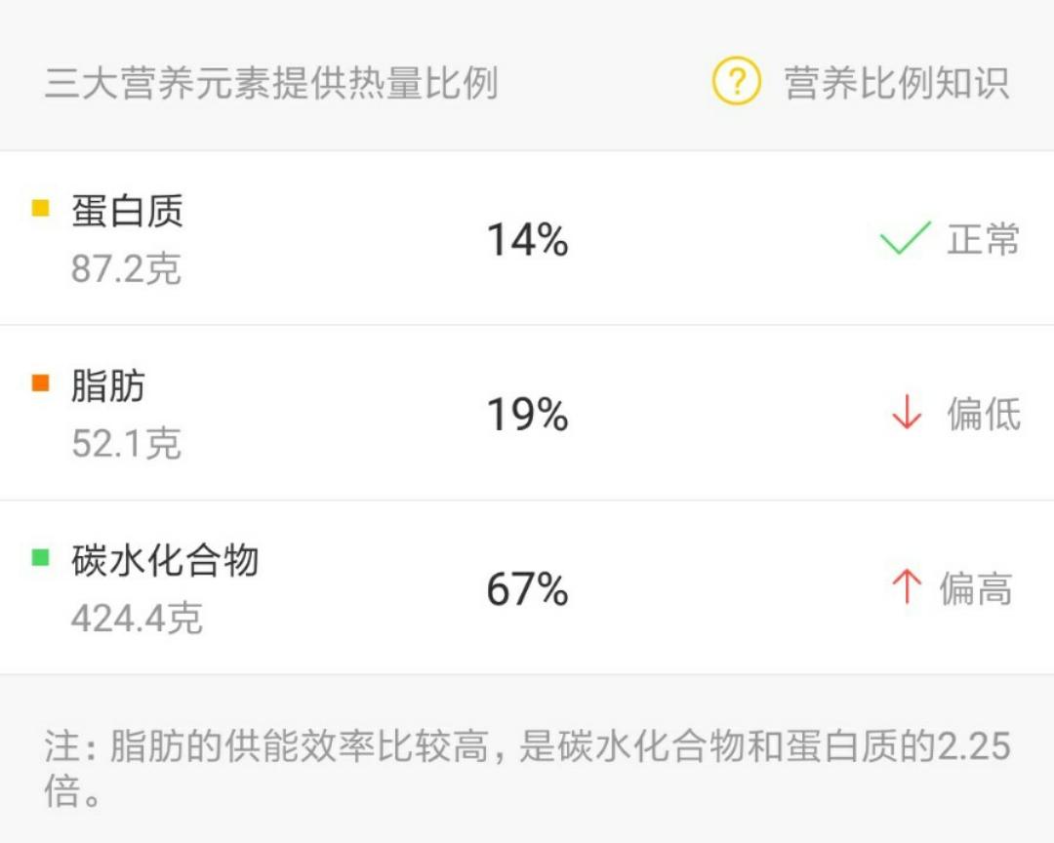Click the yellow square beside 蛋白质
Image resolution: width=1054 pixels, height=843 pixels.
pos(41,208)
